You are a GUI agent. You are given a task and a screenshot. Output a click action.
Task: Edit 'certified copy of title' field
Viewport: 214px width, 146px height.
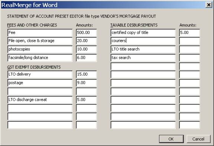(x=143, y=33)
